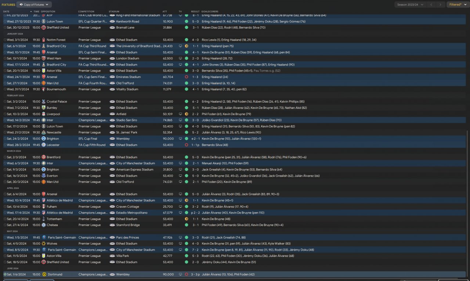
Task: Open Atlético de Madrid from the 17/4/2024 fixture
Action: 60,213
